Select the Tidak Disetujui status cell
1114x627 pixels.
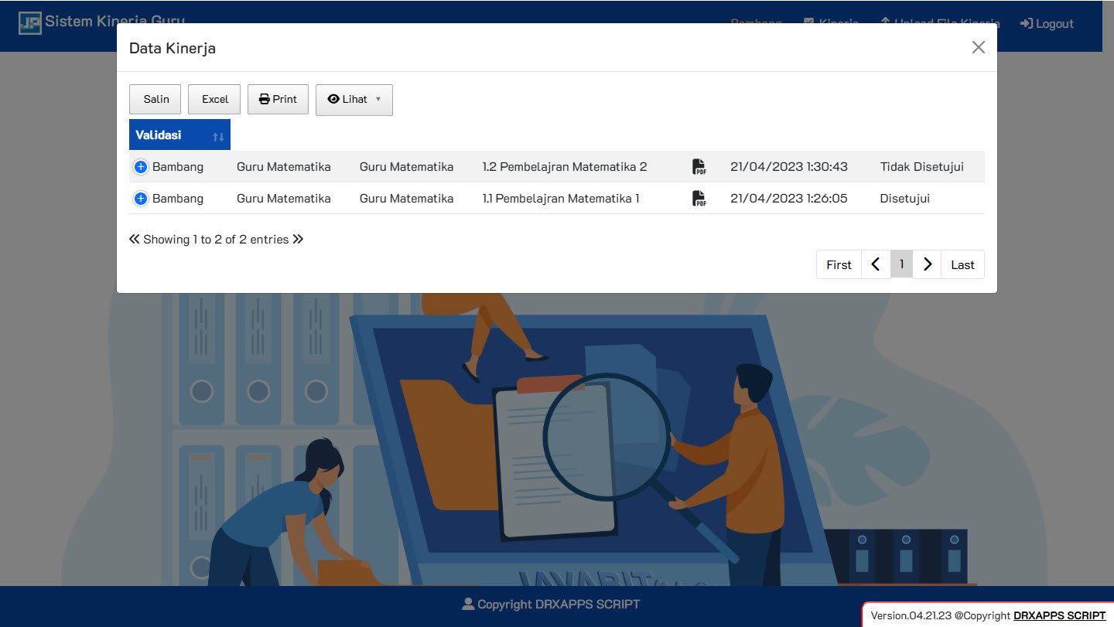[x=921, y=167]
